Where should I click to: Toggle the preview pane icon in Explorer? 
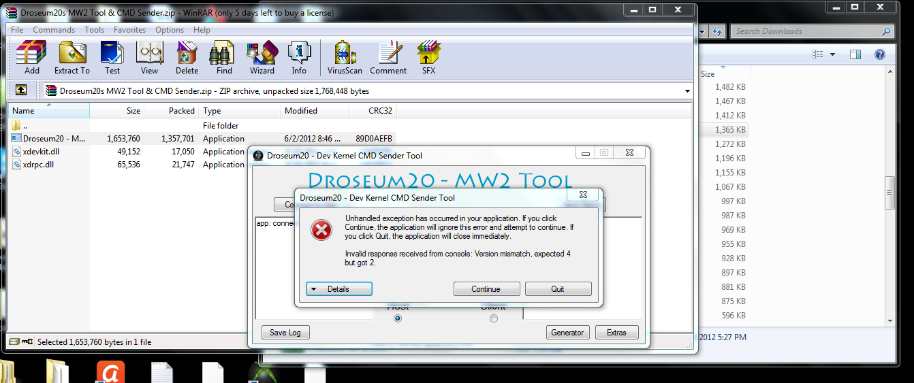[855, 54]
